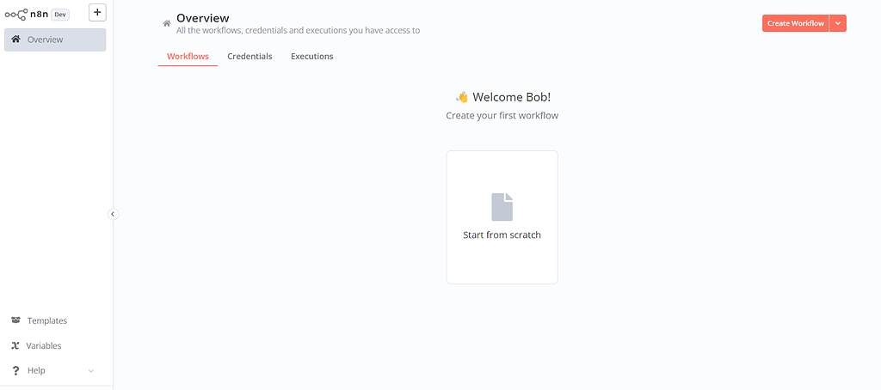Screen dimensions: 881x390
Task: Click the Dev environment badge
Action: [x=60, y=14]
